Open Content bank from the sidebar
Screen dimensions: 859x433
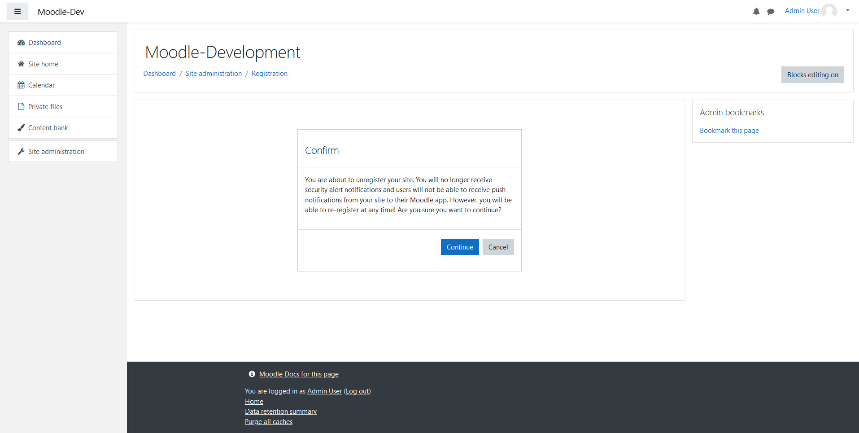point(63,128)
